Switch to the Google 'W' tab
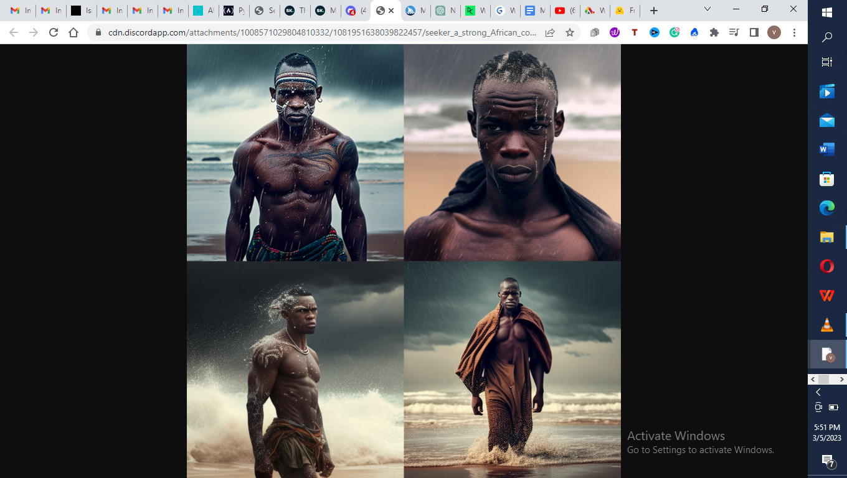847x478 pixels. 504,11
